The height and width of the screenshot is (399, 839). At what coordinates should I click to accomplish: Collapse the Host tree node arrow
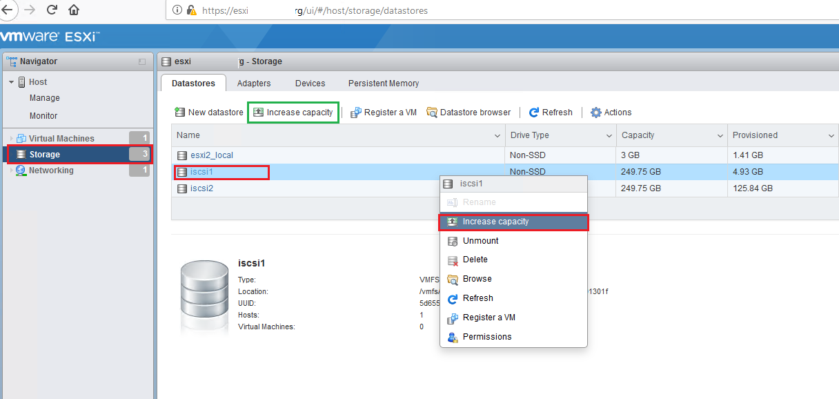point(11,82)
